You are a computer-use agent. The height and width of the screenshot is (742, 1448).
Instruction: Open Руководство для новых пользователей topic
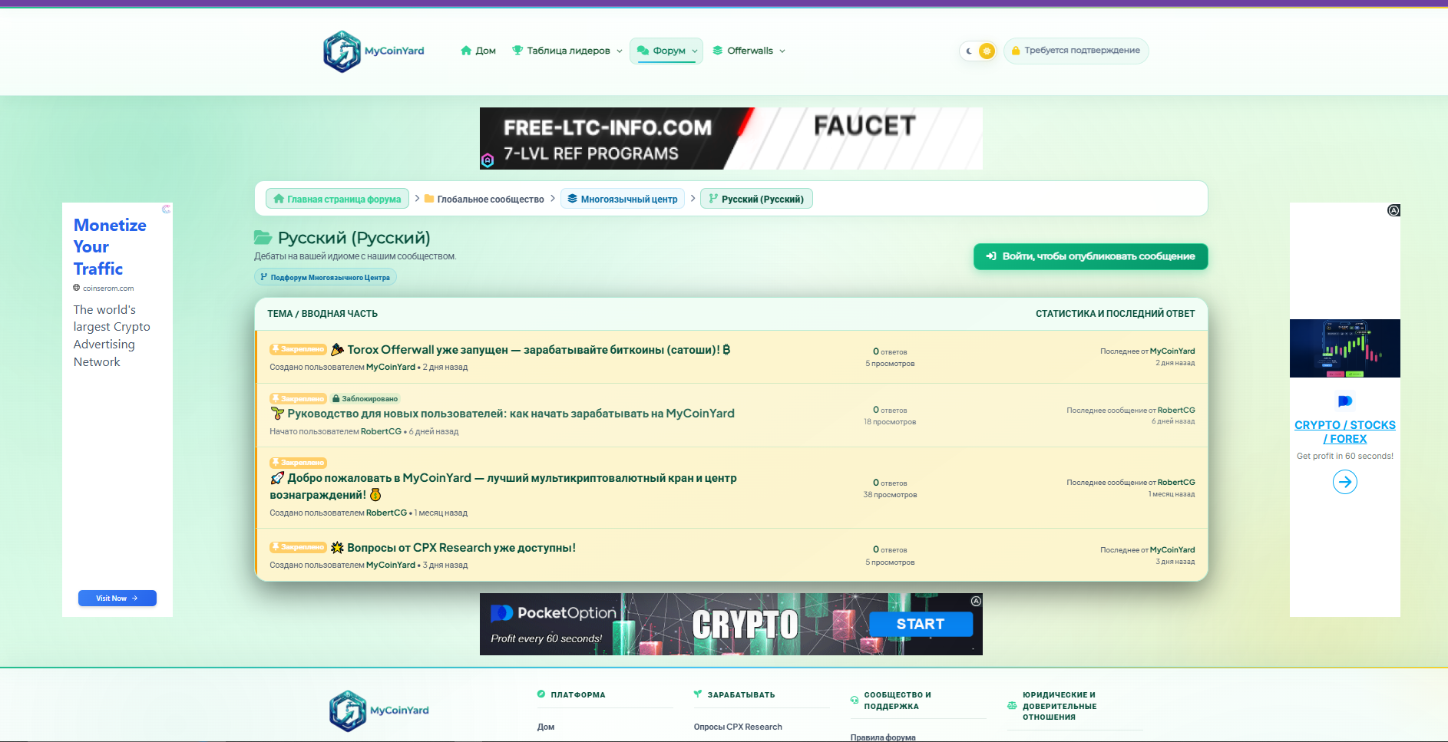[x=511, y=414]
